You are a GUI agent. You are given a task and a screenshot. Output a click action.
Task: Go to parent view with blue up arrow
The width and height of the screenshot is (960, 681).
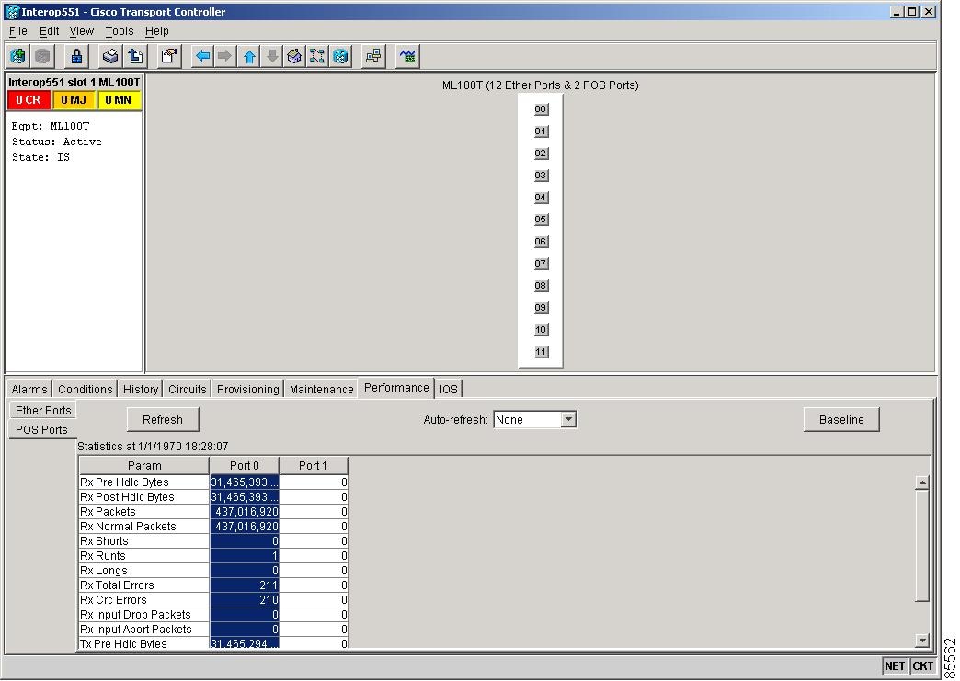click(249, 56)
